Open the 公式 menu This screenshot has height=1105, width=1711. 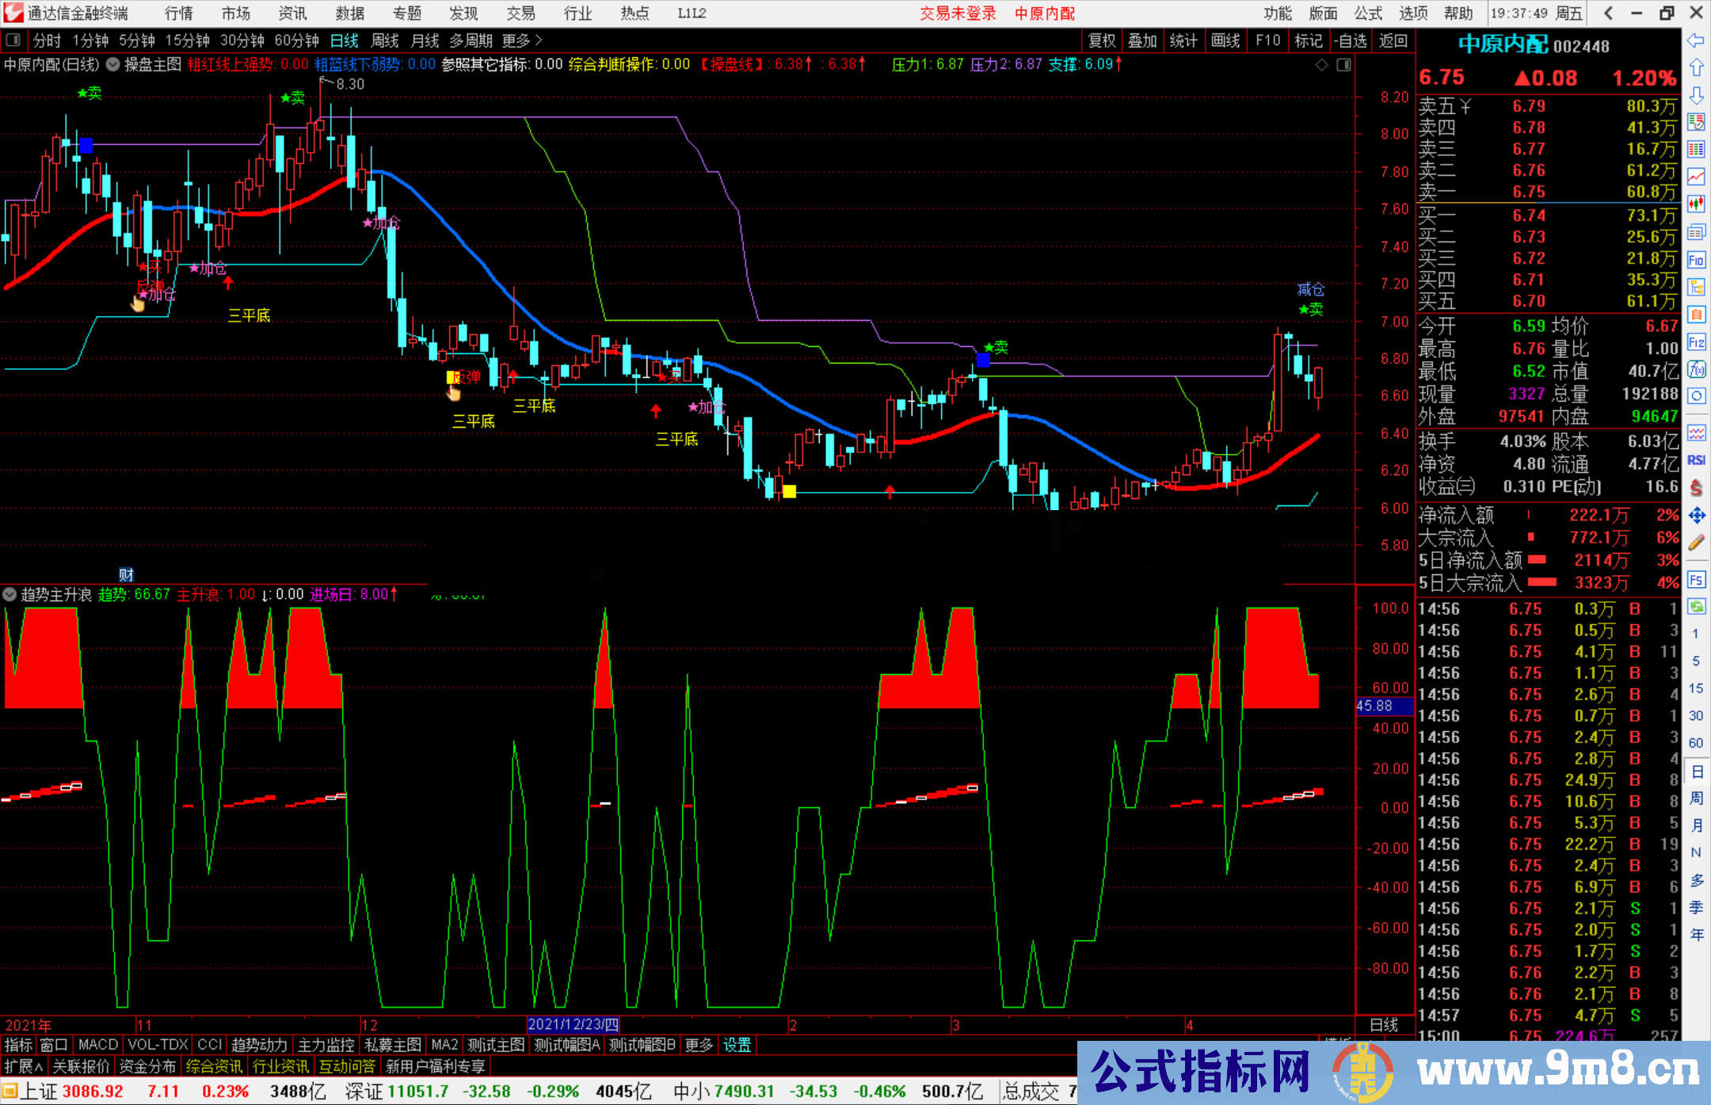(x=1368, y=13)
